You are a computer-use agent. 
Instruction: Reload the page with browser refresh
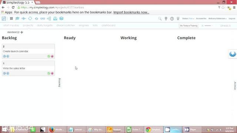pyautogui.click(x=13, y=7)
